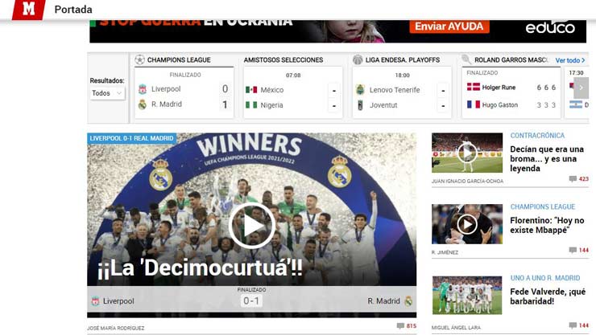596x335 pixels.
Task: Advance results carousel with right arrow
Action: click(x=581, y=88)
